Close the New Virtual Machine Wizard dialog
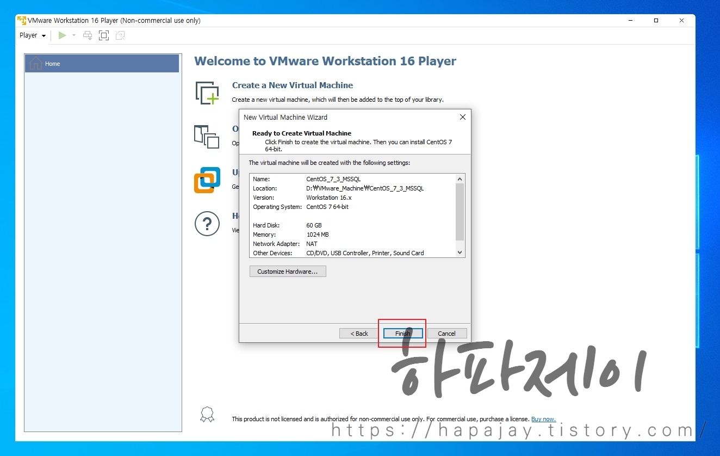 coord(463,117)
